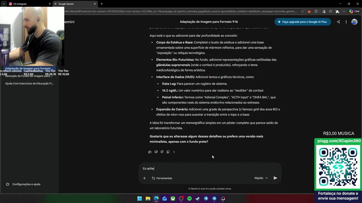Click the MetaMask fox extension icon
362x203 pixels.
coord(309,11)
